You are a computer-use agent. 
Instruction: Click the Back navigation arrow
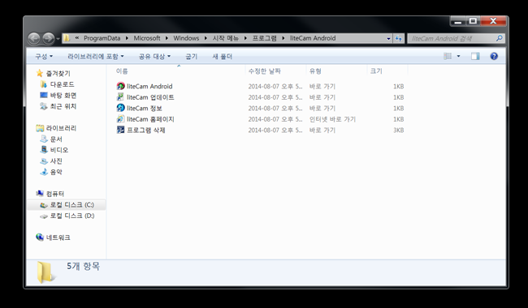[34, 39]
